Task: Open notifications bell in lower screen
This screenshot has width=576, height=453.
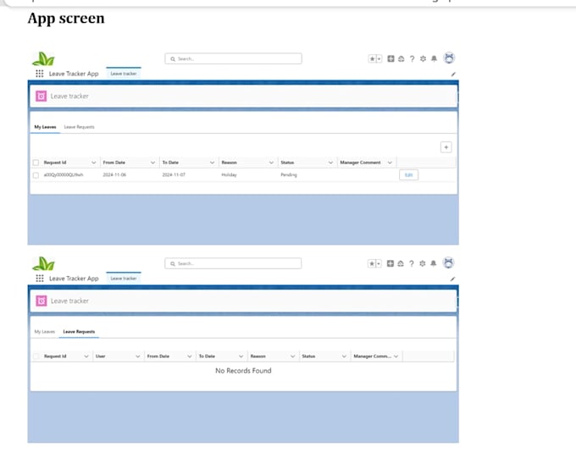Action: [x=434, y=263]
